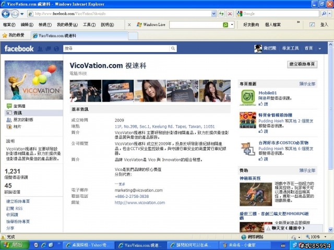Click the green Windows Live search button
Screen dimensions: 334x250
tap(225, 25)
